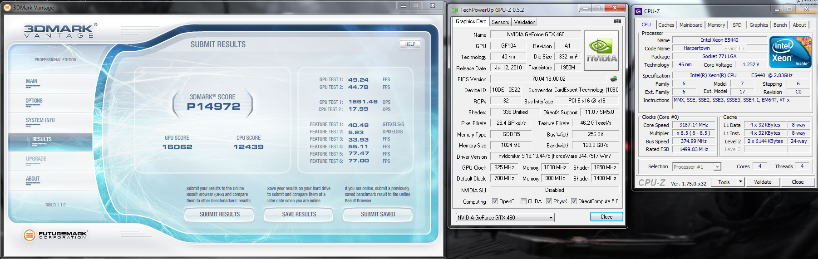The width and height of the screenshot is (818, 259).
Task: Click the Bus Interface field PCI-E x16
Action: [587, 101]
